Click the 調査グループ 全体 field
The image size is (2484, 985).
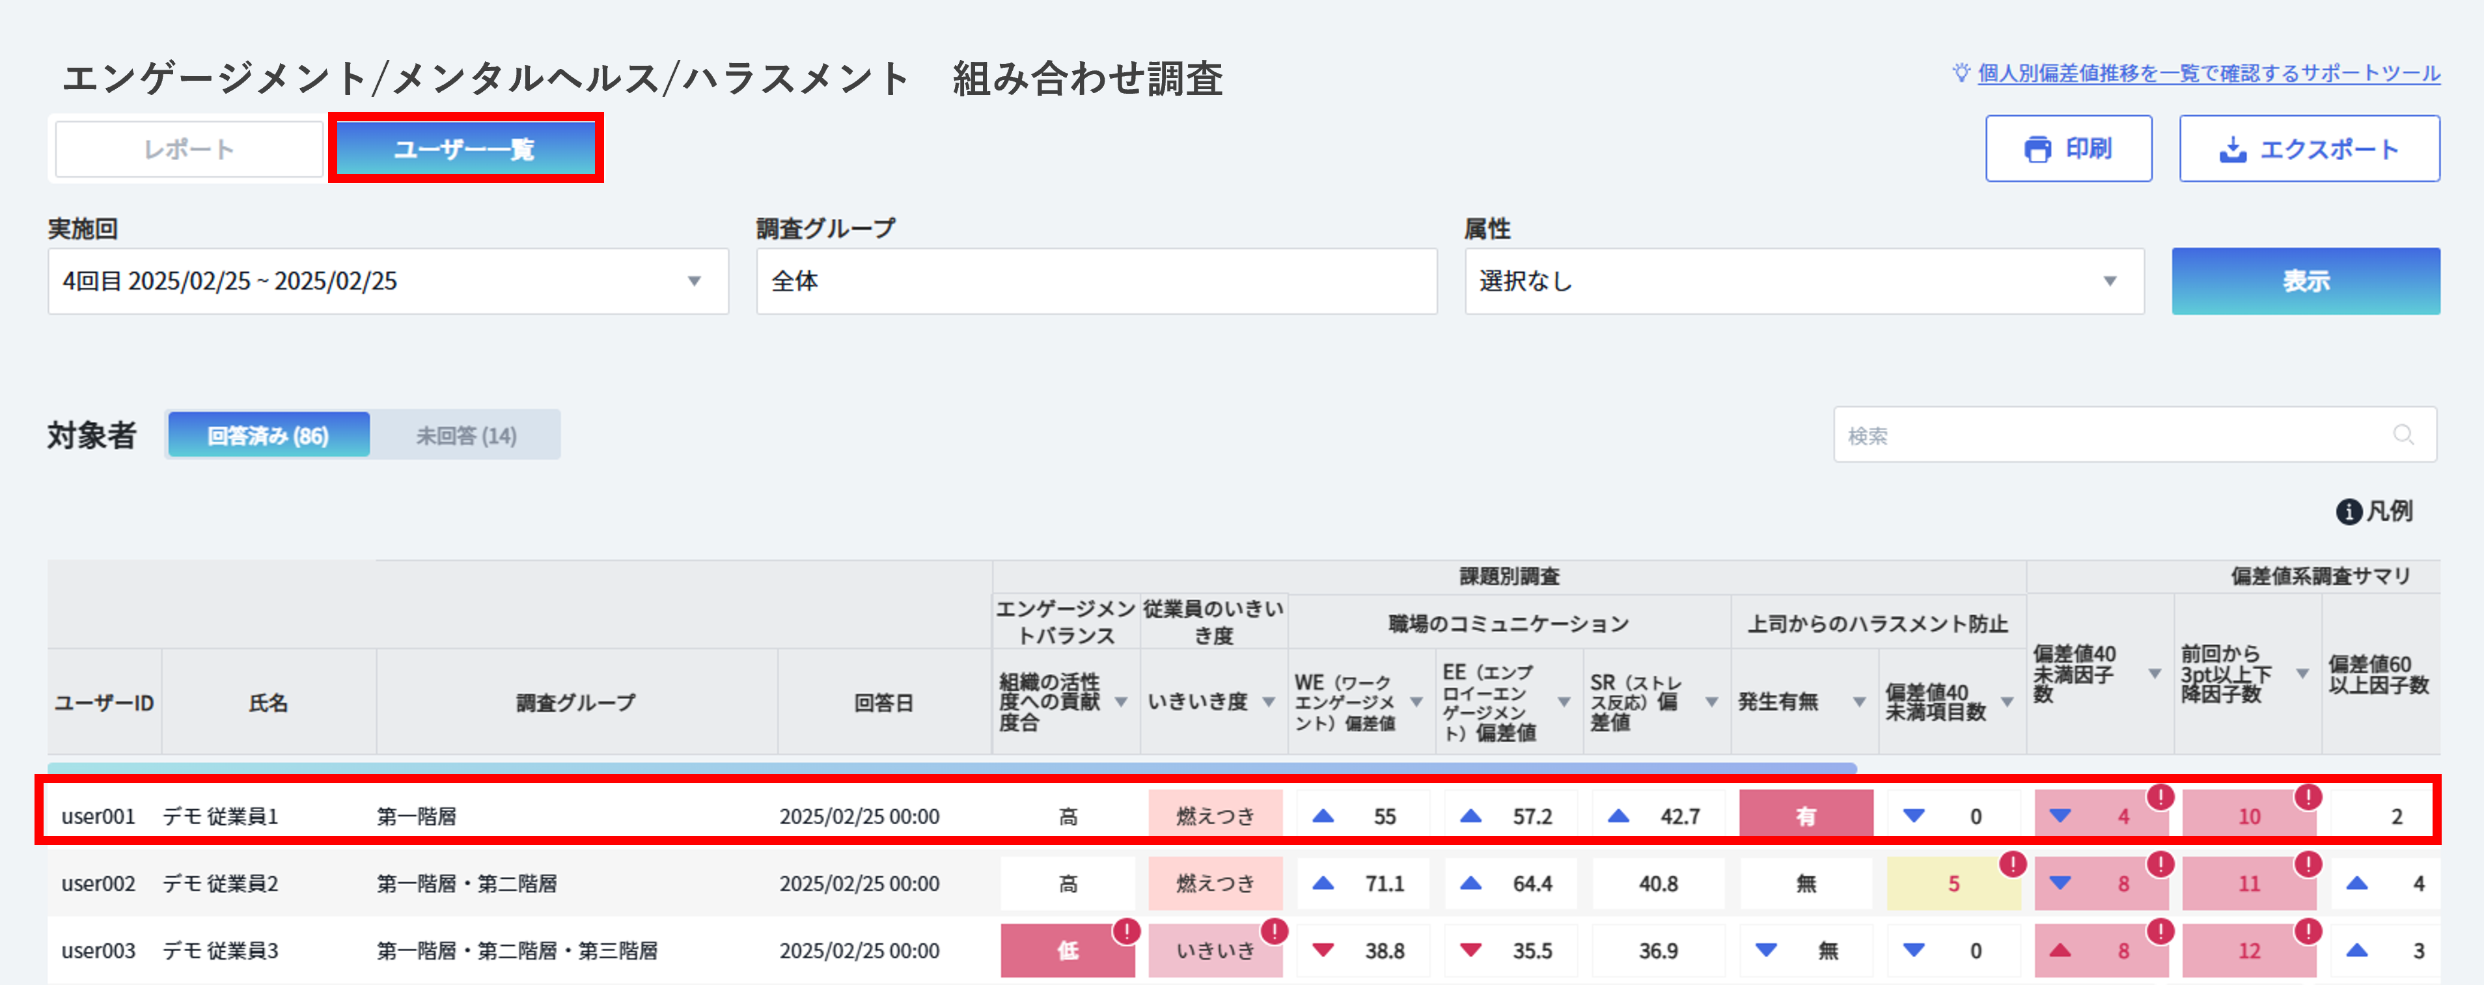click(1096, 281)
